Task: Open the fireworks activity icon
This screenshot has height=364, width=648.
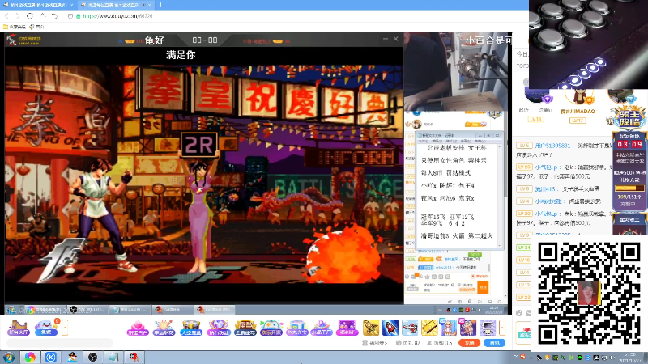Action: point(164,328)
